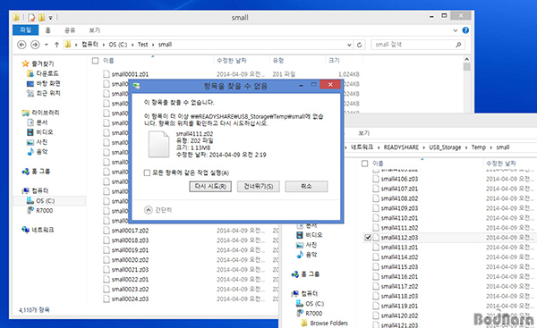Select small0017.z02 file in small window

pyautogui.click(x=130, y=231)
